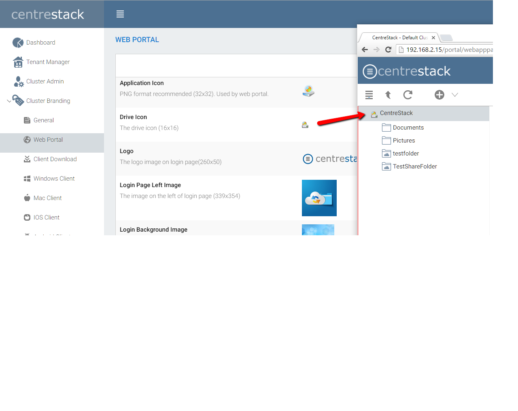Click the shared folder icon beside testfolder
Viewport: 518px width, 411px height.
[x=386, y=153]
